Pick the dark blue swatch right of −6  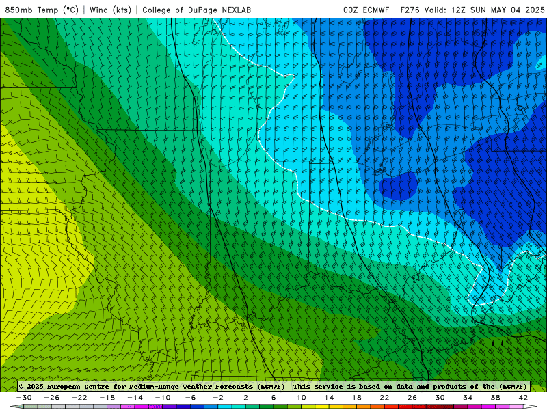197,407
